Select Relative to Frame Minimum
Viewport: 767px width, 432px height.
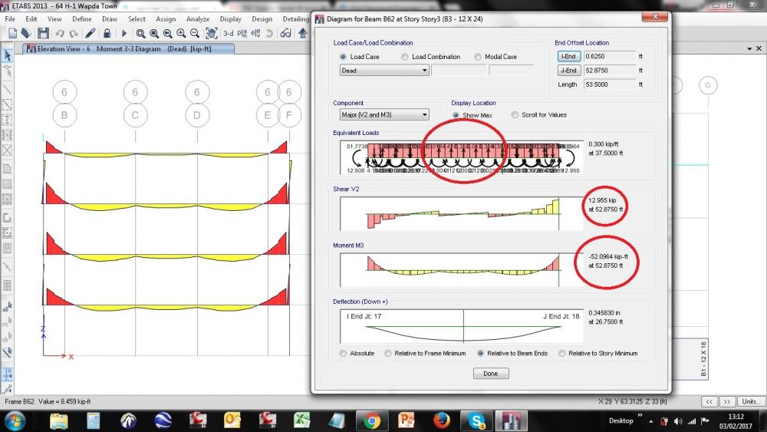(x=388, y=353)
